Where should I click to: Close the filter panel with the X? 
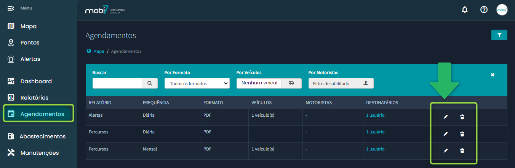pos(493,75)
